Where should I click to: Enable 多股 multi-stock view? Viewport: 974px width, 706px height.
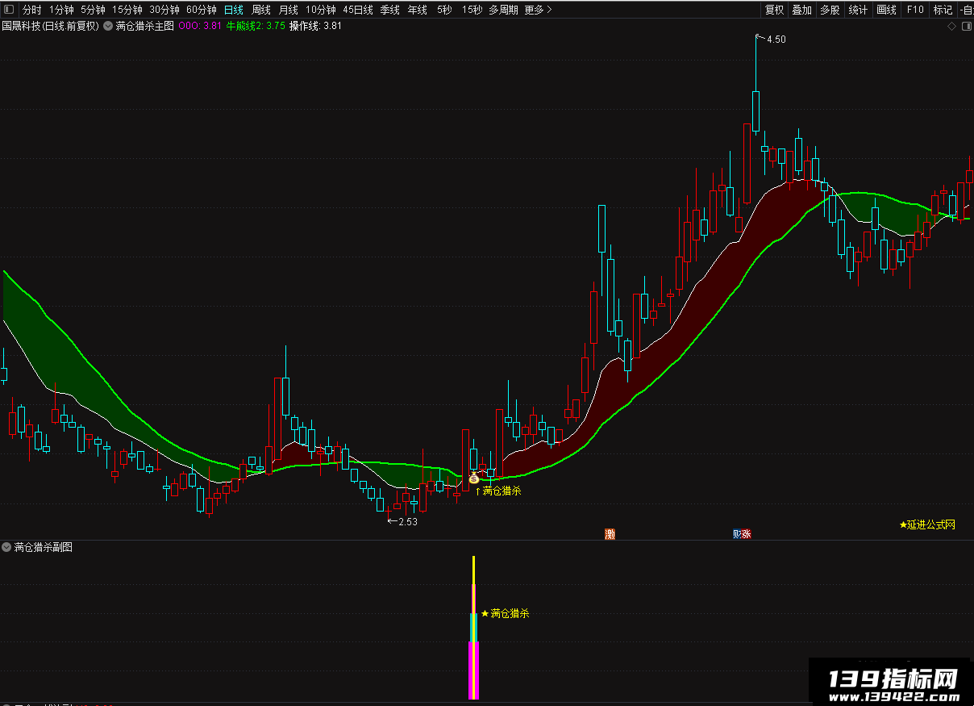[x=830, y=10]
